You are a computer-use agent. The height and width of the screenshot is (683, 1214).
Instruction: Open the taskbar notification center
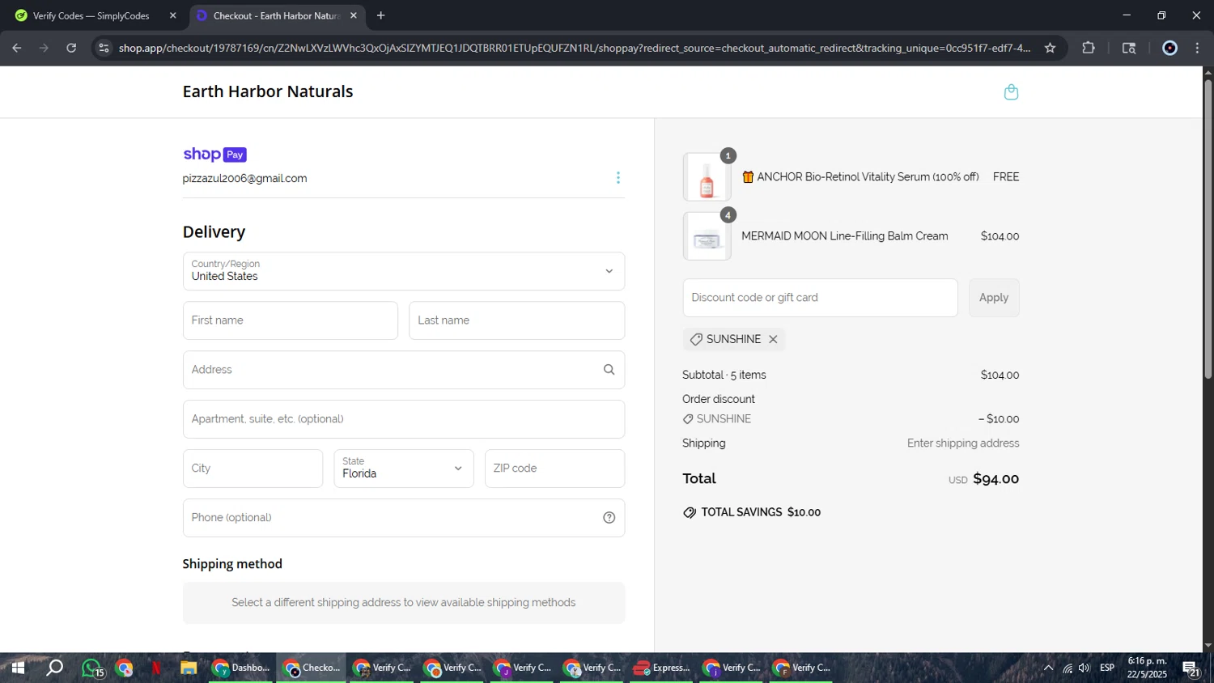point(1191,668)
